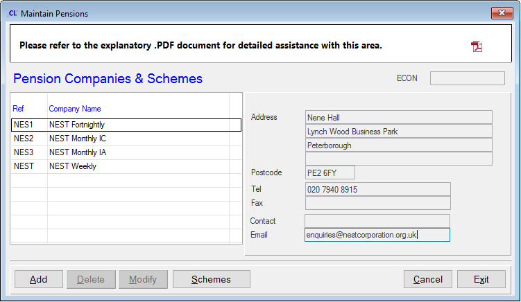The image size is (521, 302).
Task: Click the Nene Hall address field
Action: point(399,118)
